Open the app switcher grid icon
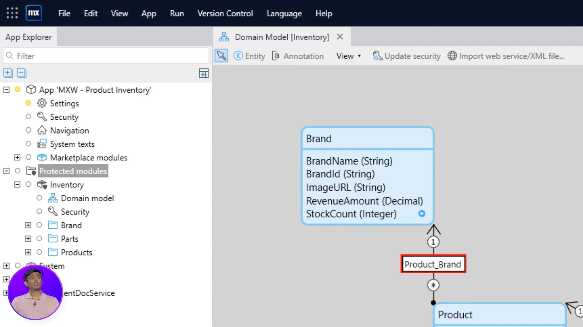 [x=12, y=13]
